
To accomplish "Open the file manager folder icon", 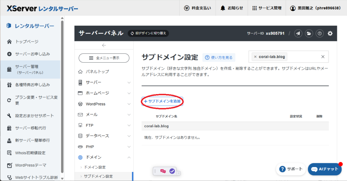I will [309, 33].
